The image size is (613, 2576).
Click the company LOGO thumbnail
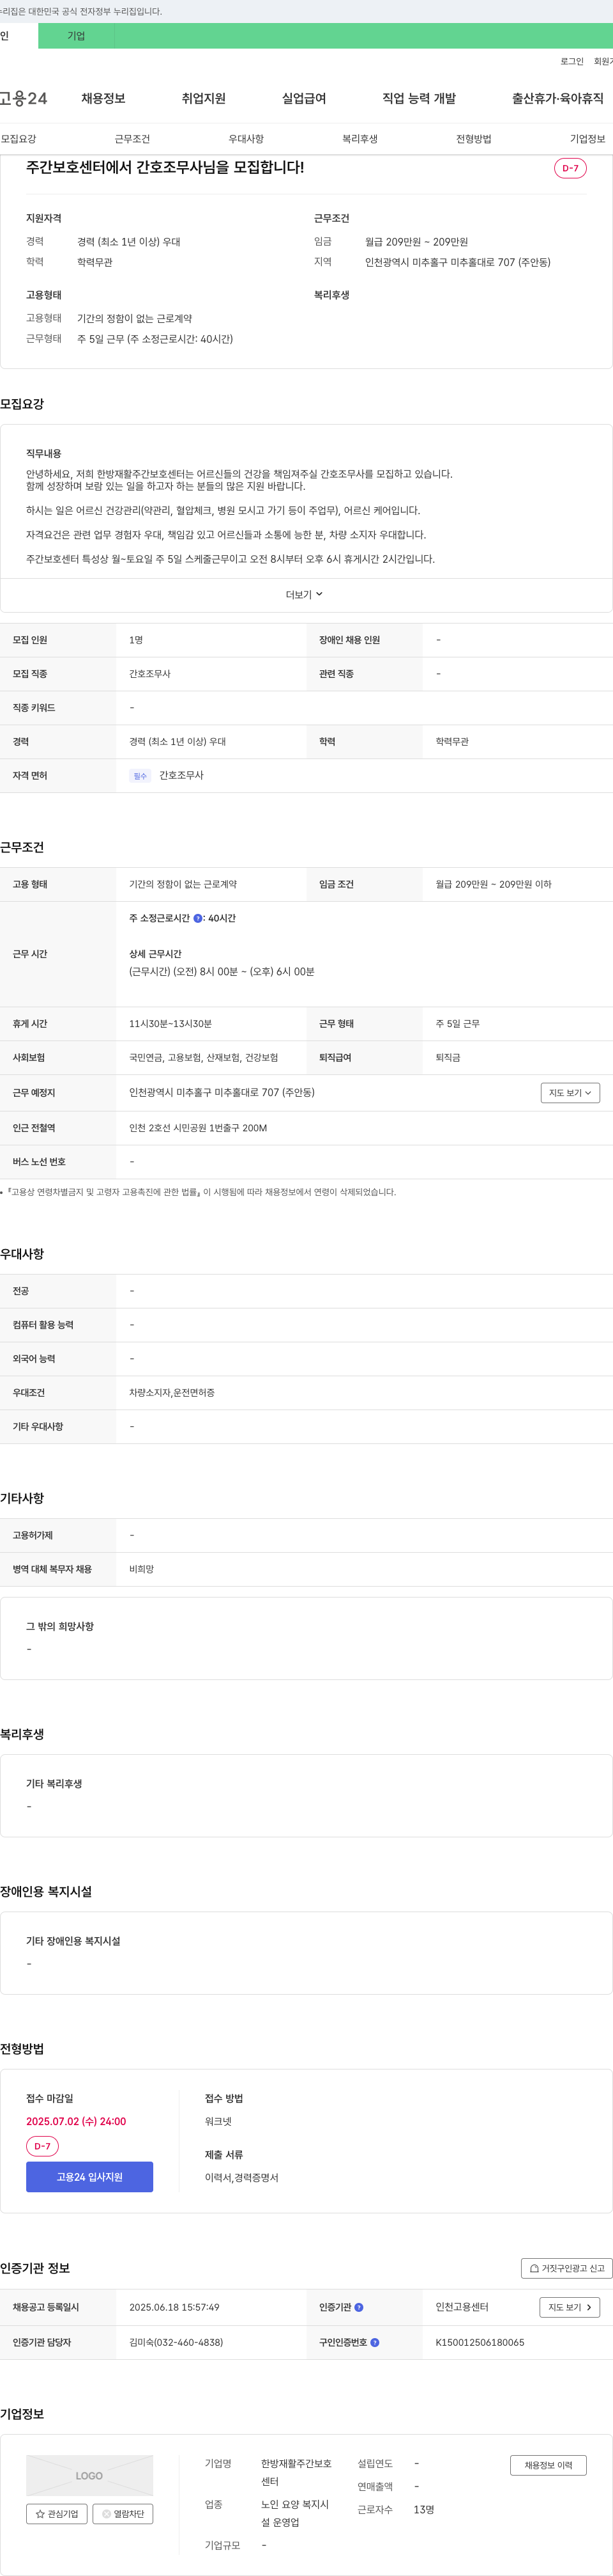(90, 2476)
